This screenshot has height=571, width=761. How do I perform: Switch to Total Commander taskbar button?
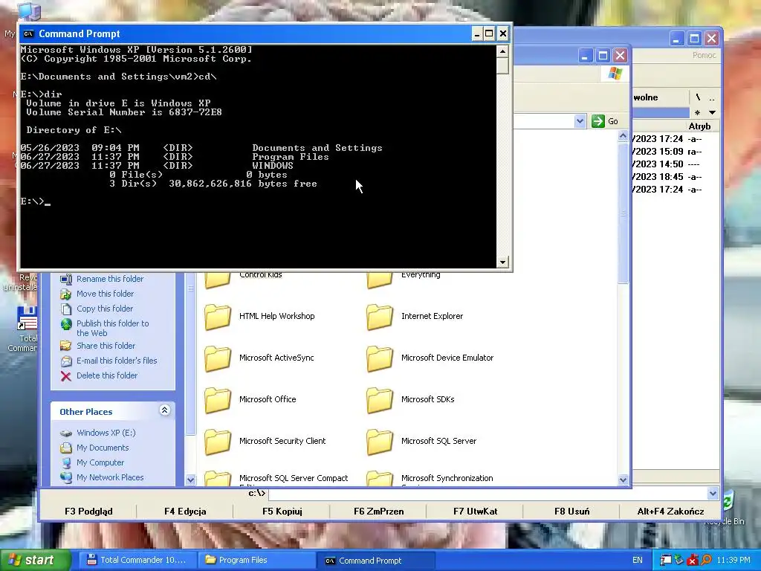[137, 561]
